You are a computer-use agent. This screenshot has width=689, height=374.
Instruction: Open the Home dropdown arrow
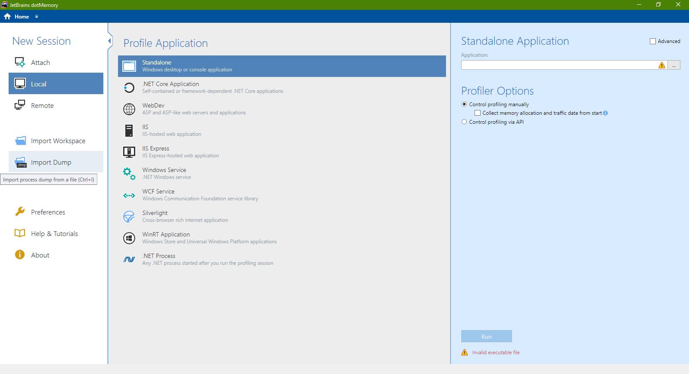(x=37, y=17)
